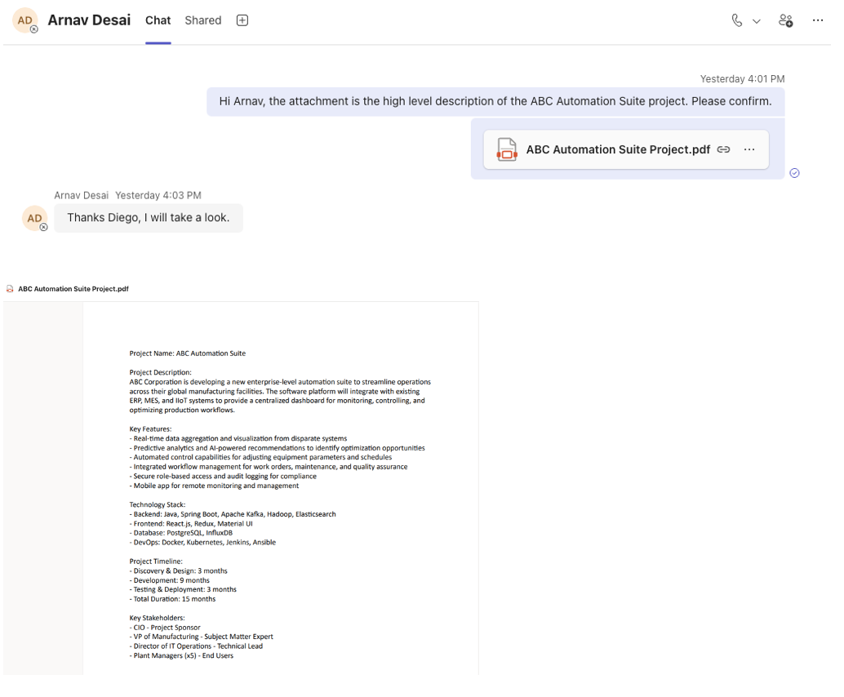844x697 pixels.
Task: Open the ABC Automation Suite Project.pdf attachment
Action: [617, 149]
